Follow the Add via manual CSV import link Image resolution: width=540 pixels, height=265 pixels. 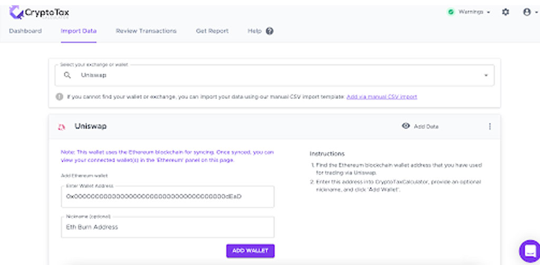tap(382, 97)
